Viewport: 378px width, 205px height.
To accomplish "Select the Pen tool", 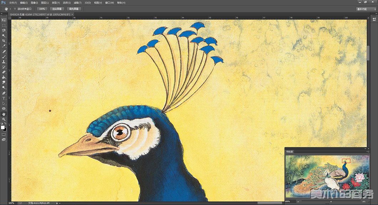I will click(4, 93).
